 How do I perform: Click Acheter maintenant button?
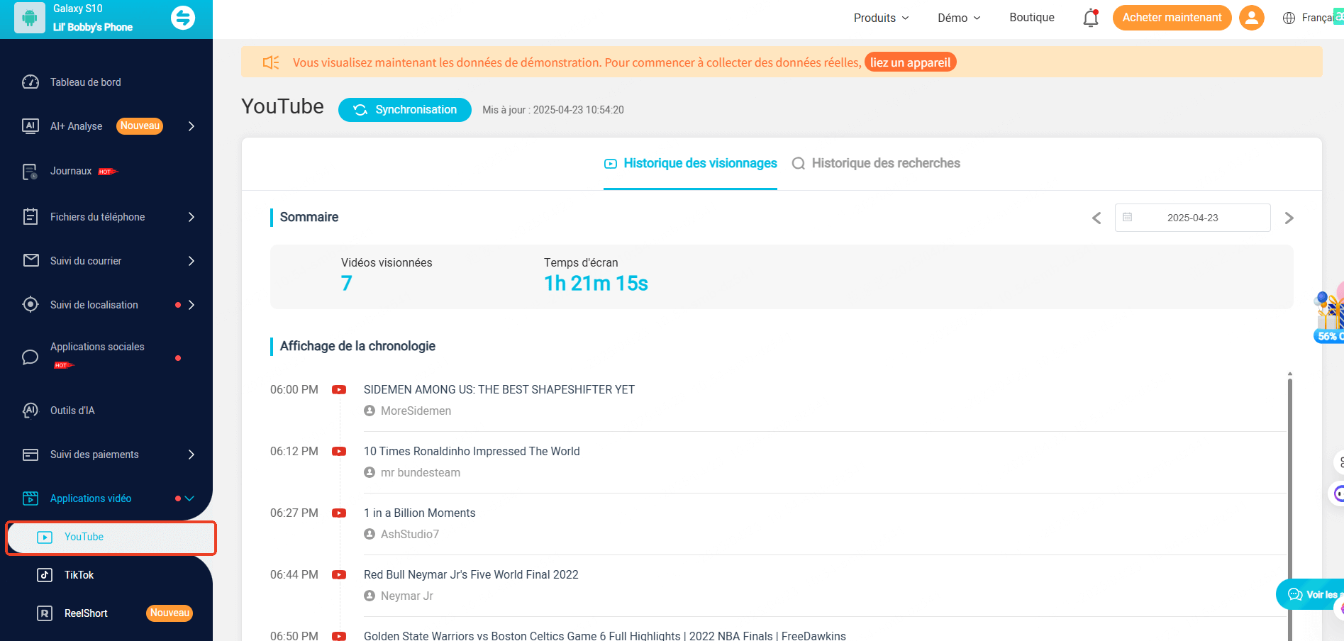click(1172, 18)
